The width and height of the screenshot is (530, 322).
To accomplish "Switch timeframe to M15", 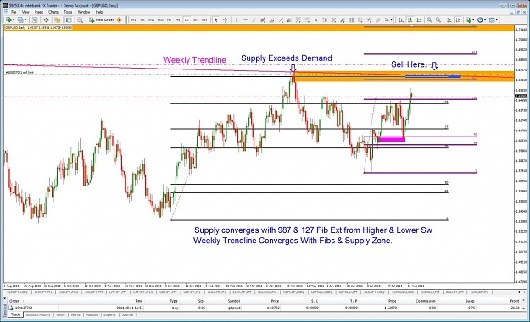I will point(151,20).
